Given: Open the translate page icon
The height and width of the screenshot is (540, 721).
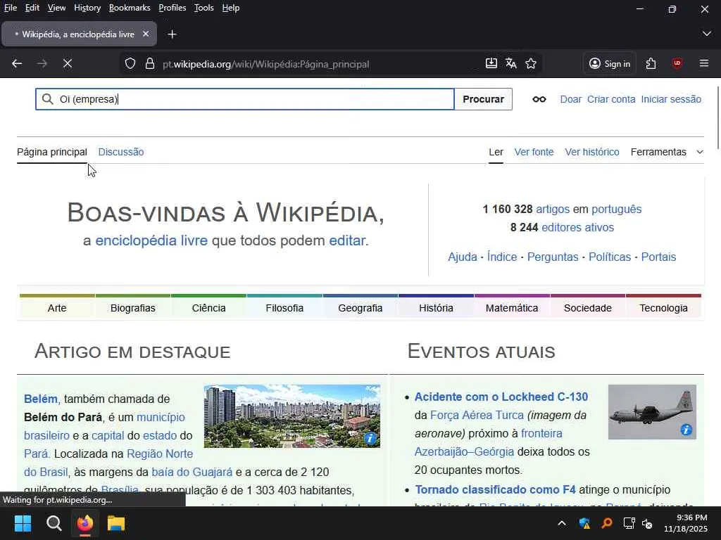Looking at the screenshot, I should click(x=511, y=63).
